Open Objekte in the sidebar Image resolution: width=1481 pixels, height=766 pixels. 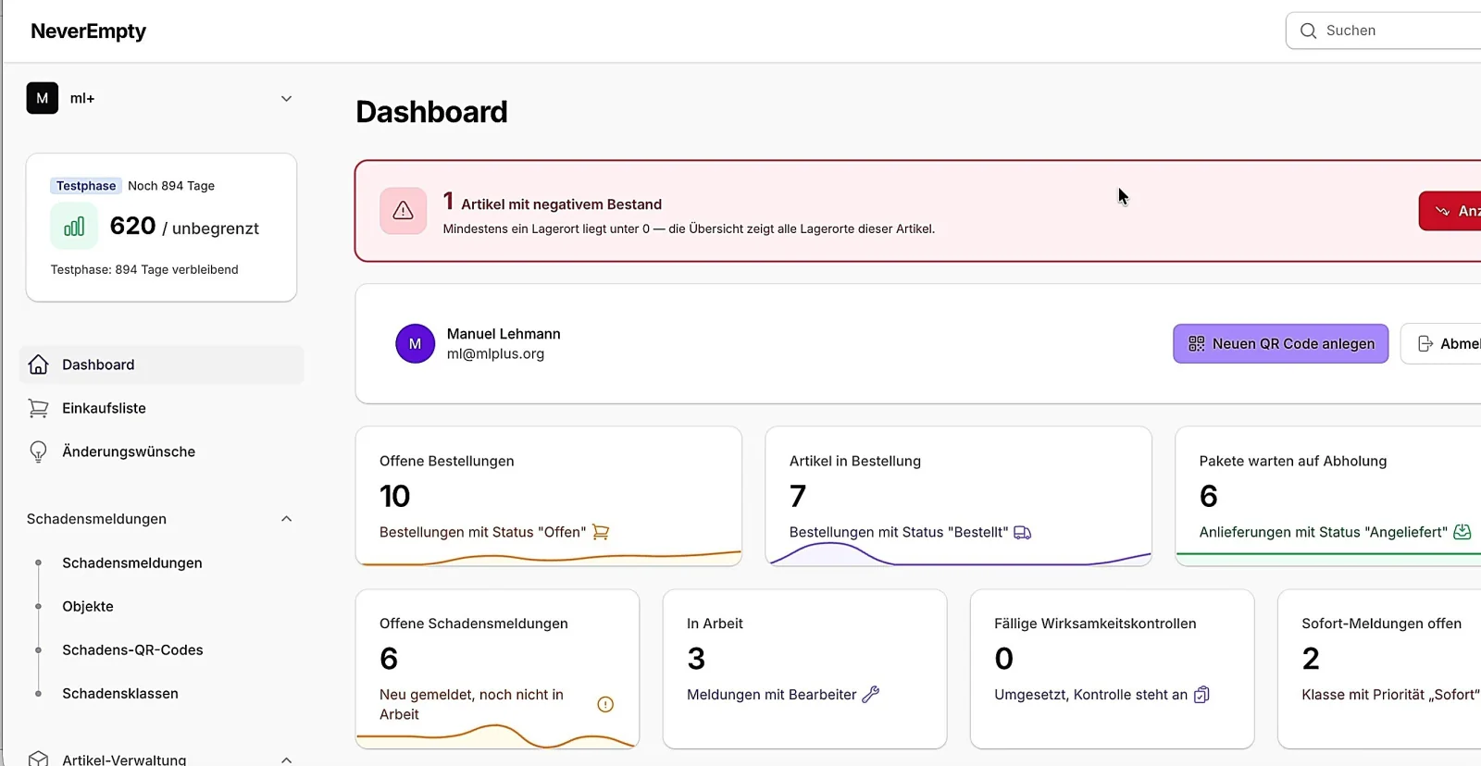pyautogui.click(x=88, y=606)
